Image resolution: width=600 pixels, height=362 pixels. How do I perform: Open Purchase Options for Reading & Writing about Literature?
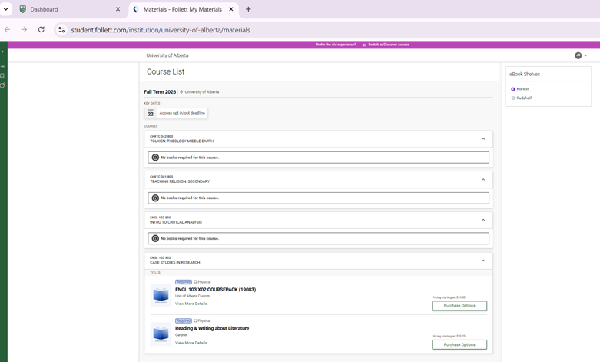tap(459, 345)
